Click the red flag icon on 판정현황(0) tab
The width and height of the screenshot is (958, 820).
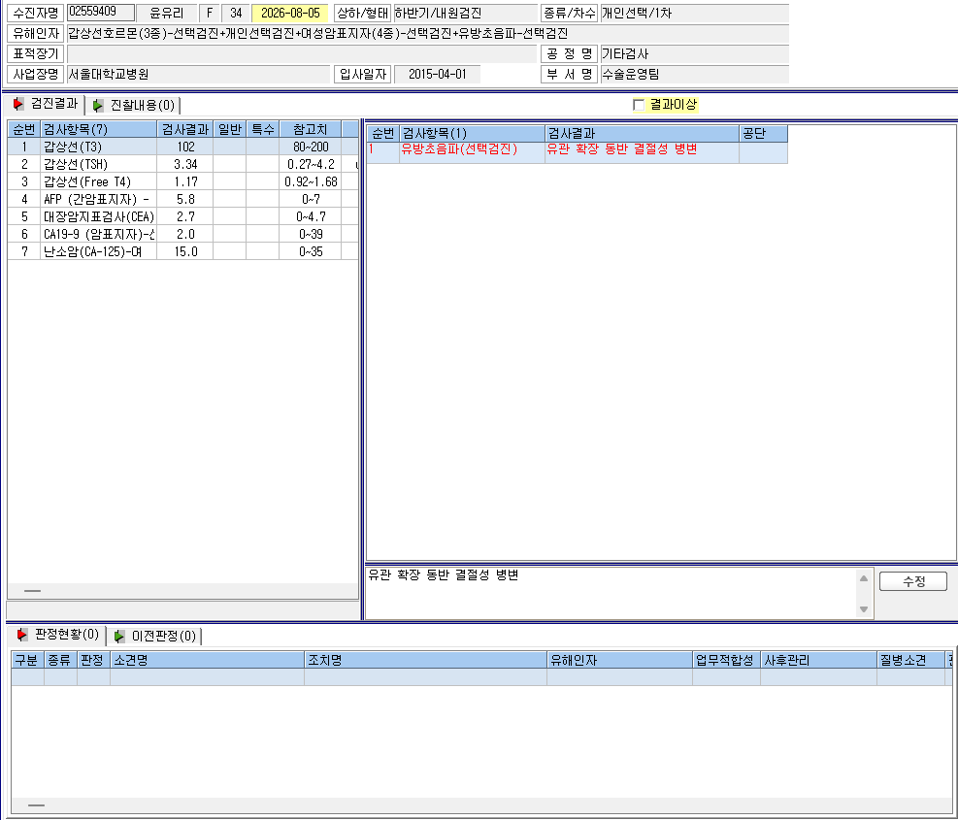(22, 635)
